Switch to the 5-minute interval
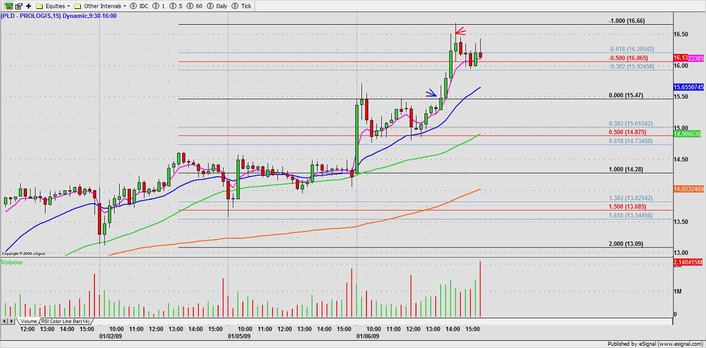 175,6
